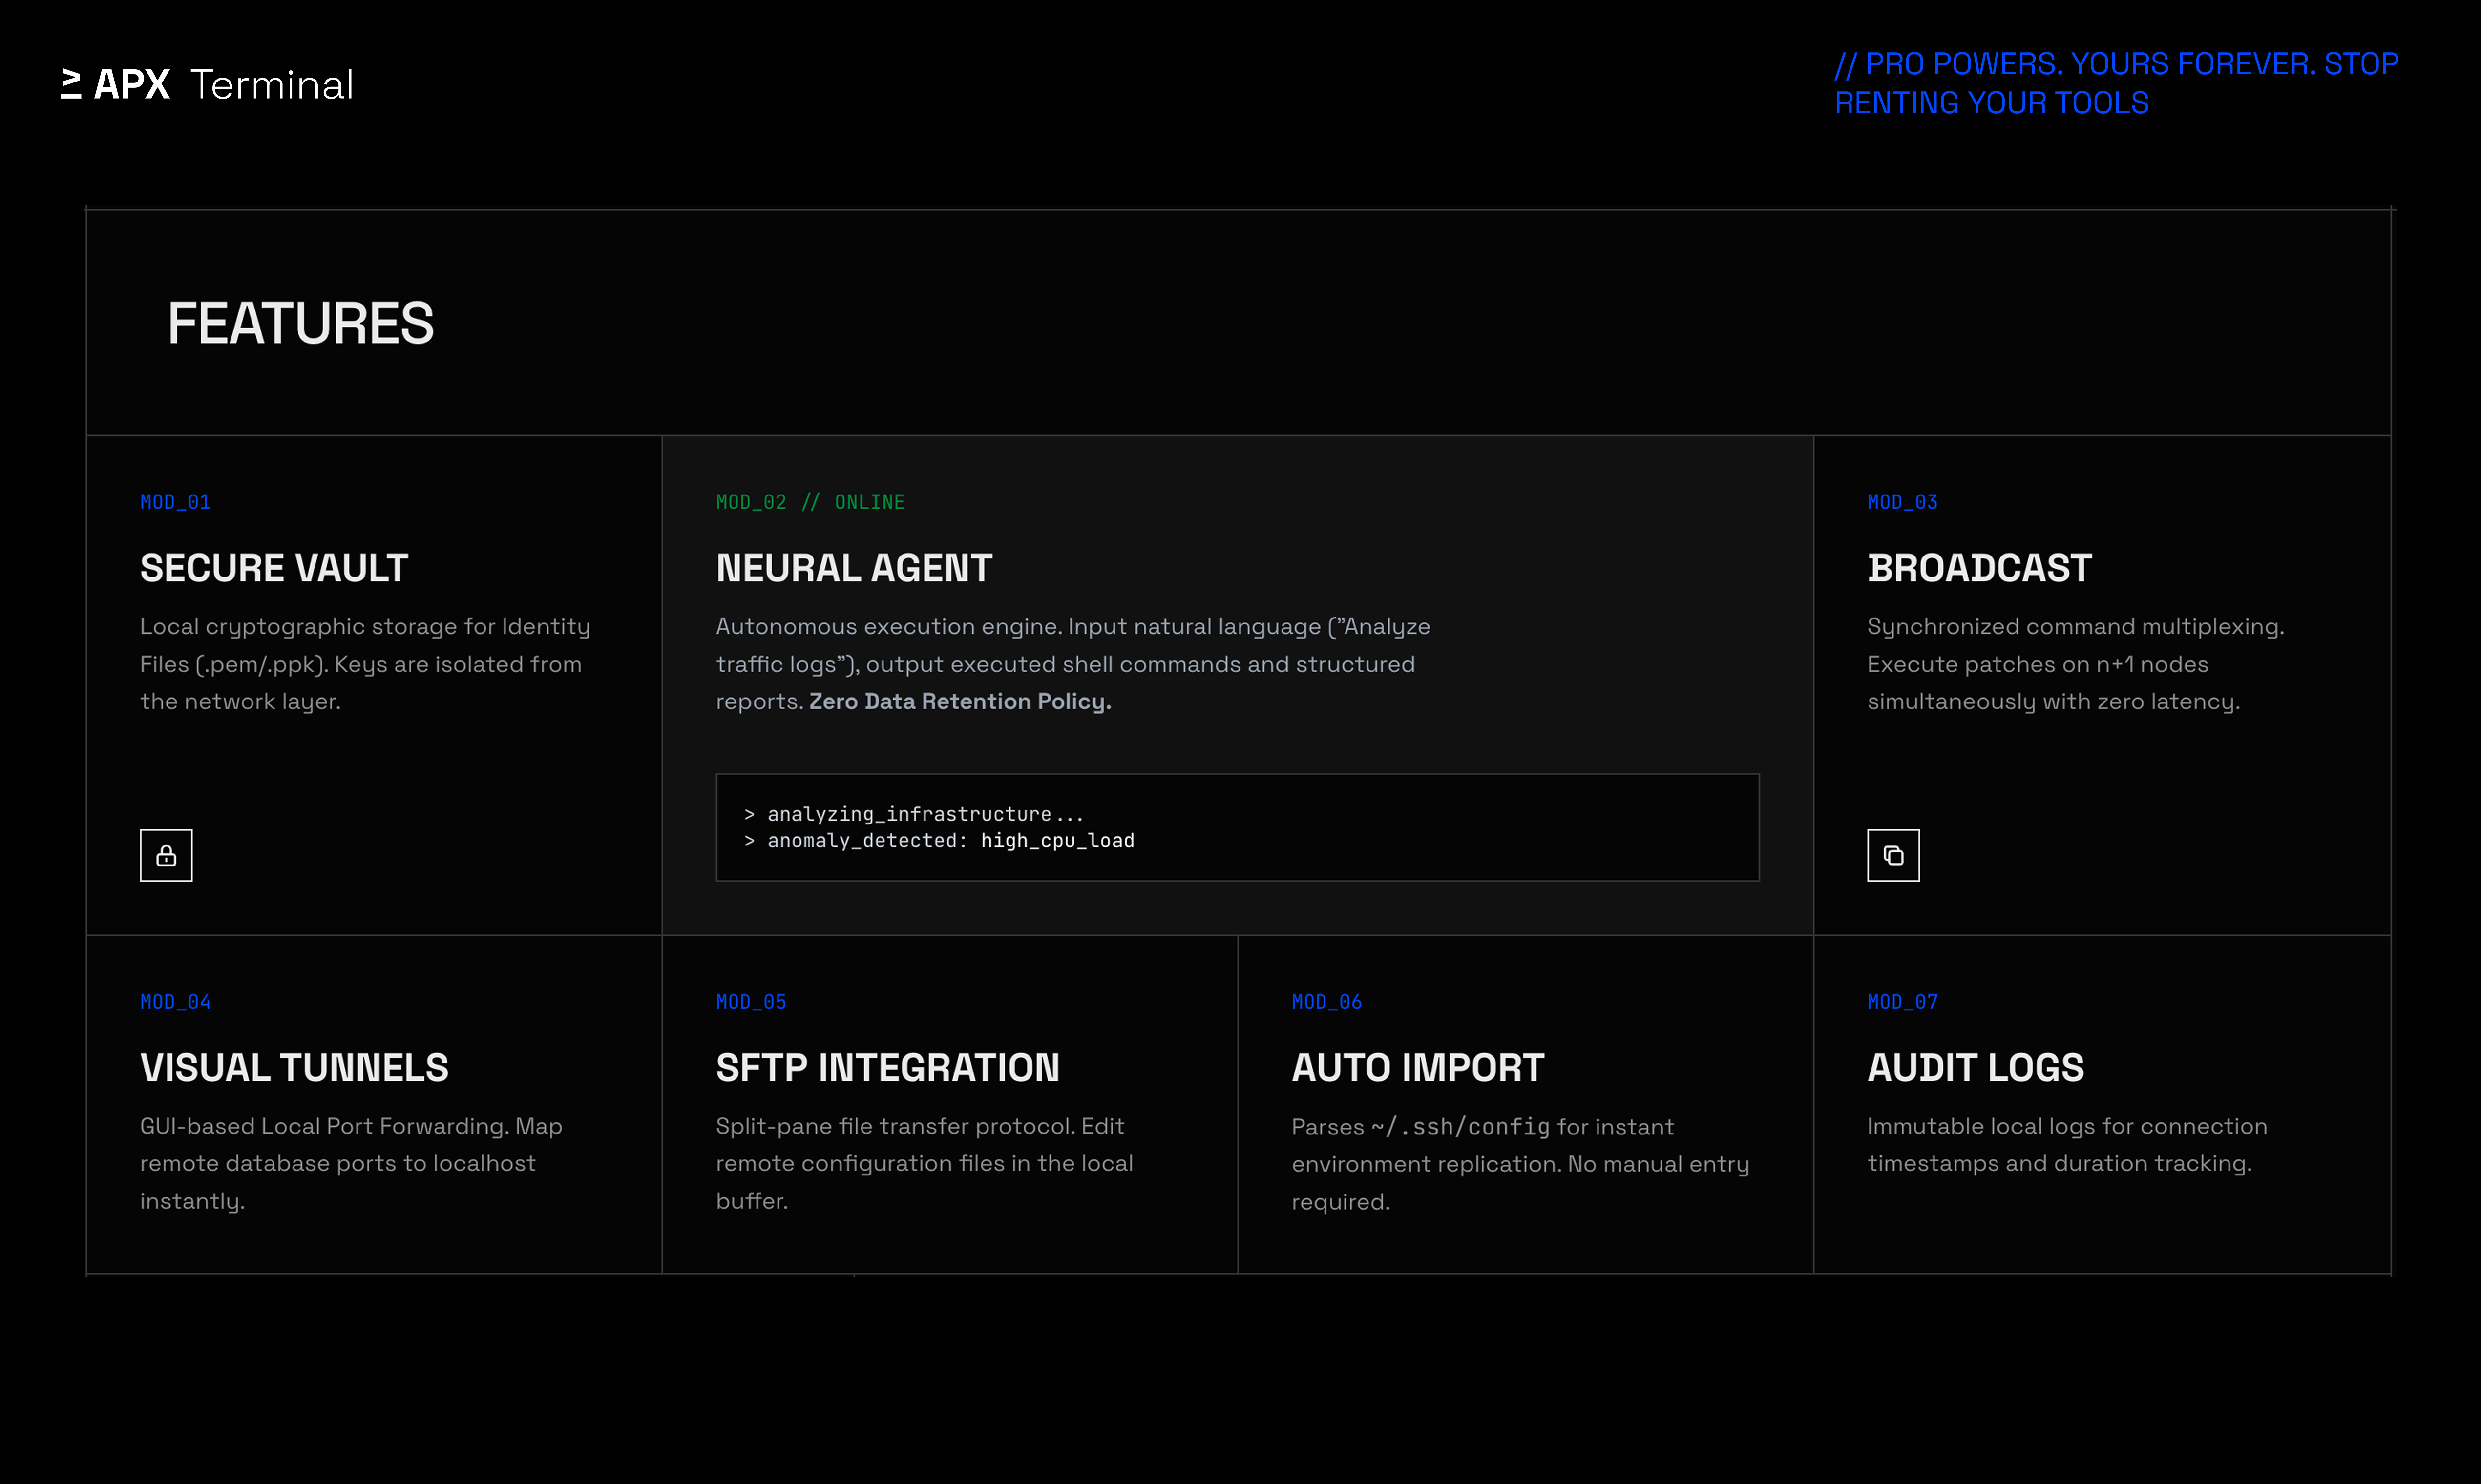2481x1484 pixels.
Task: Select the NEURAL AGENT heading
Action: [853, 568]
